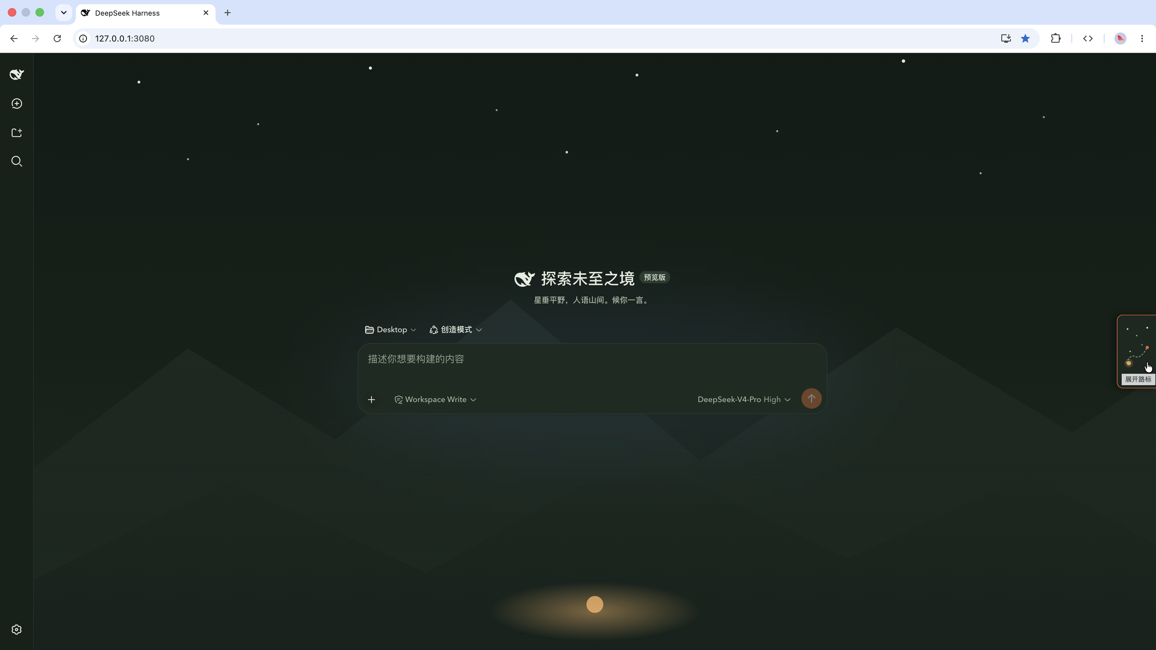Click the install app icon in address bar
1156x650 pixels.
click(x=1006, y=39)
